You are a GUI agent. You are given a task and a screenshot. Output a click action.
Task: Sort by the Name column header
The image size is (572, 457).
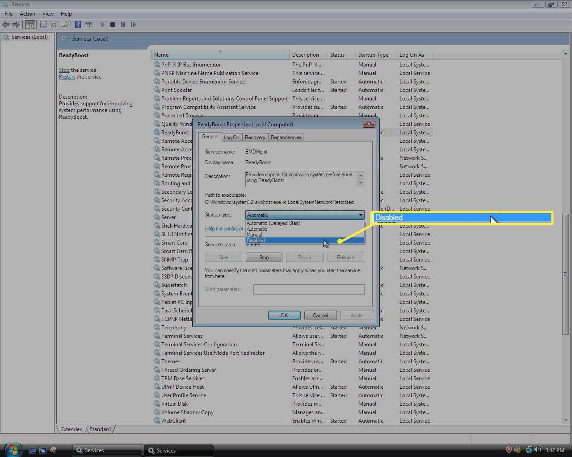click(x=220, y=55)
